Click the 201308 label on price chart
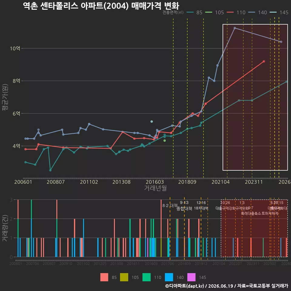Image resolution: width=291 pixels, height=291 pixels. [122, 182]
